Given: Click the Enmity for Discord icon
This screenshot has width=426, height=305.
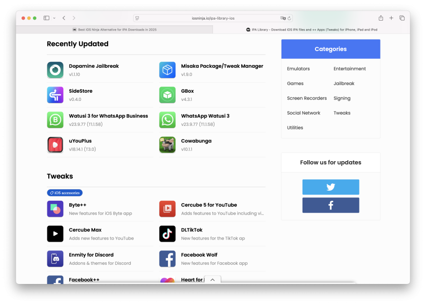Looking at the screenshot, I should (x=55, y=259).
